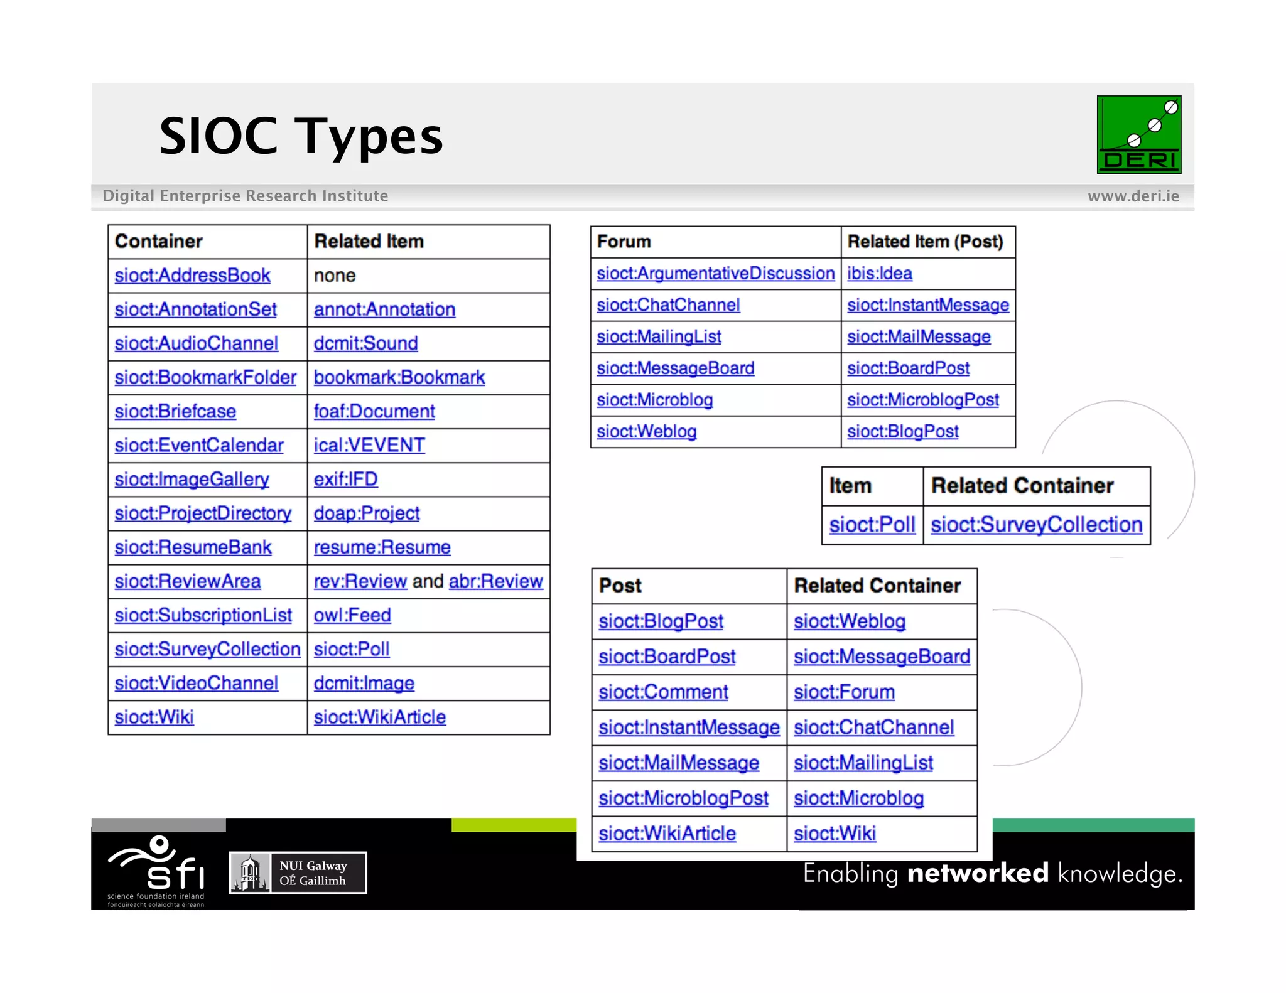Open sioct:MessageBoard in the Forum table
This screenshot has height=993, width=1286.
(675, 368)
